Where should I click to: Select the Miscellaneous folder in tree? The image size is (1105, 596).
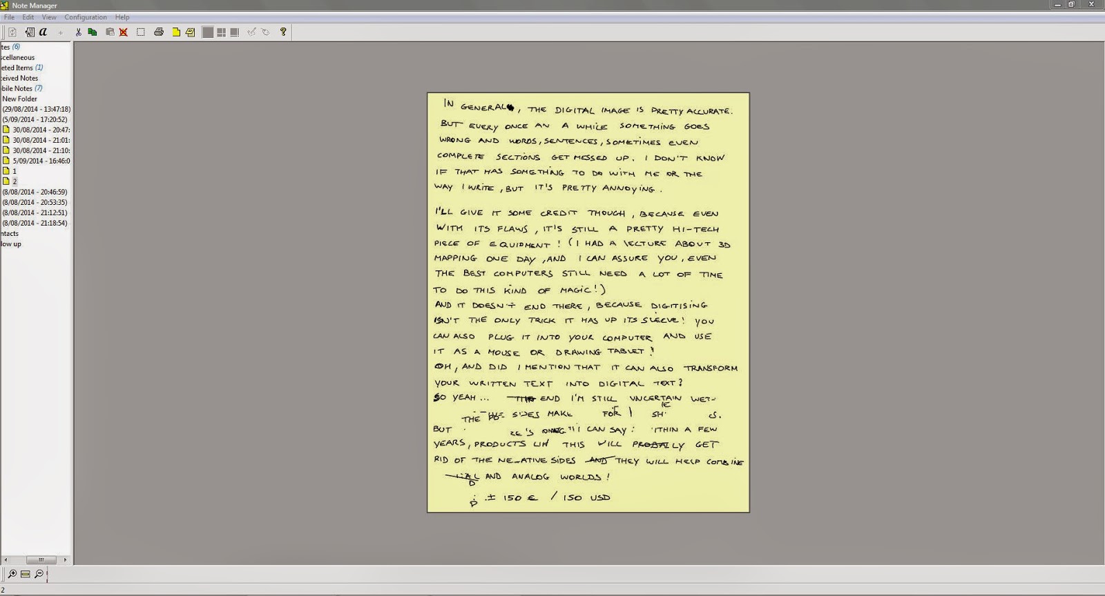click(17, 57)
